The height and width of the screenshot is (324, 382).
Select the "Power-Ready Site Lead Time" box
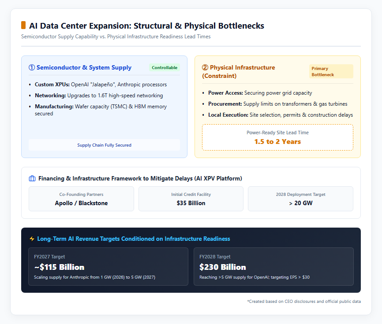277,137
